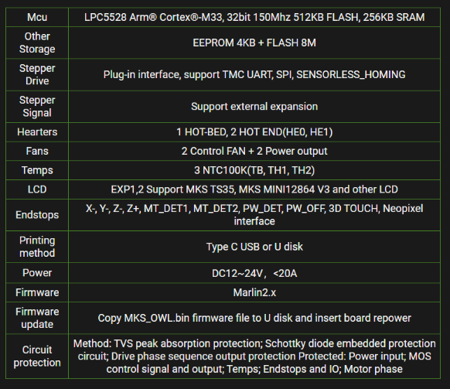Click the DC12~24V power value
The width and height of the screenshot is (450, 389).
point(254,273)
